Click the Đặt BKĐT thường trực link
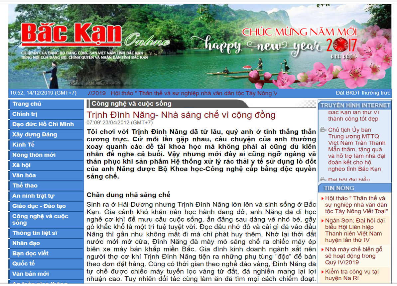The image size is (397, 286). pyautogui.click(x=363, y=93)
